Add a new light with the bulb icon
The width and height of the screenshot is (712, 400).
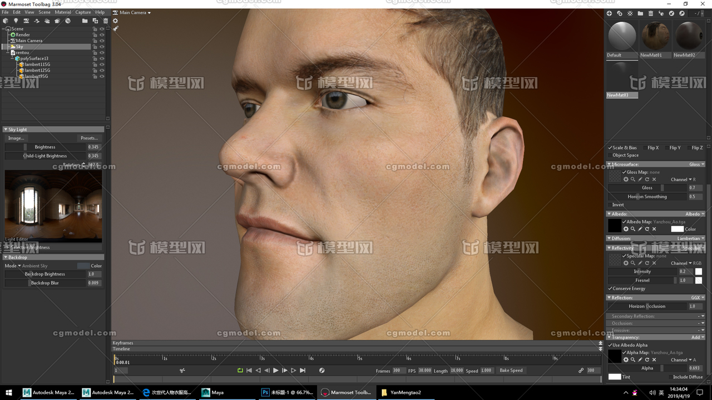pyautogui.click(x=16, y=21)
